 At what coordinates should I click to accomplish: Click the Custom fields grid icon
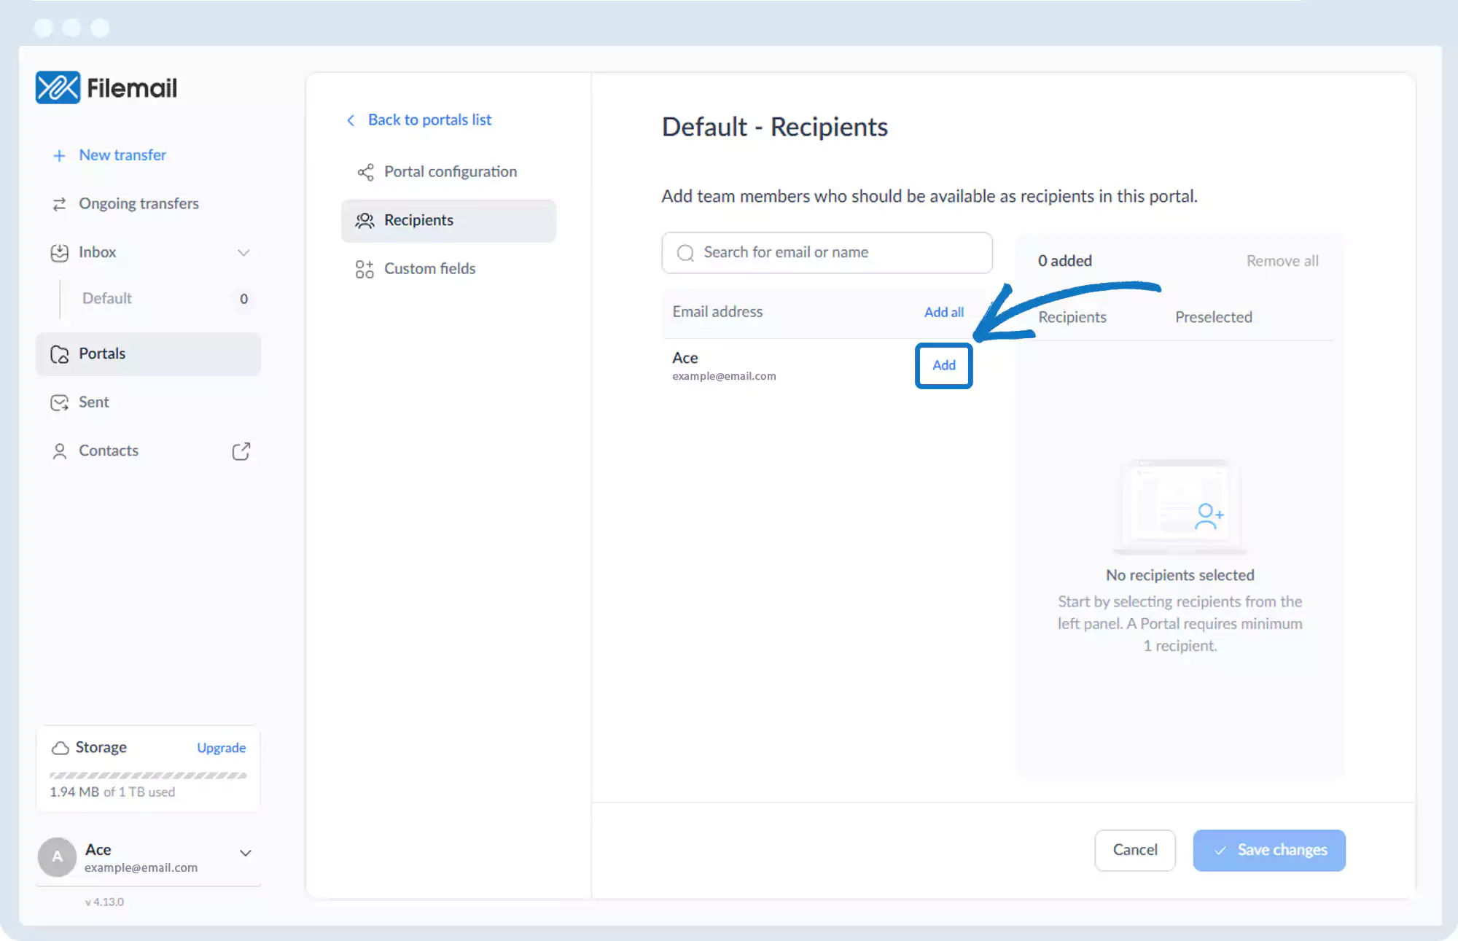(364, 269)
